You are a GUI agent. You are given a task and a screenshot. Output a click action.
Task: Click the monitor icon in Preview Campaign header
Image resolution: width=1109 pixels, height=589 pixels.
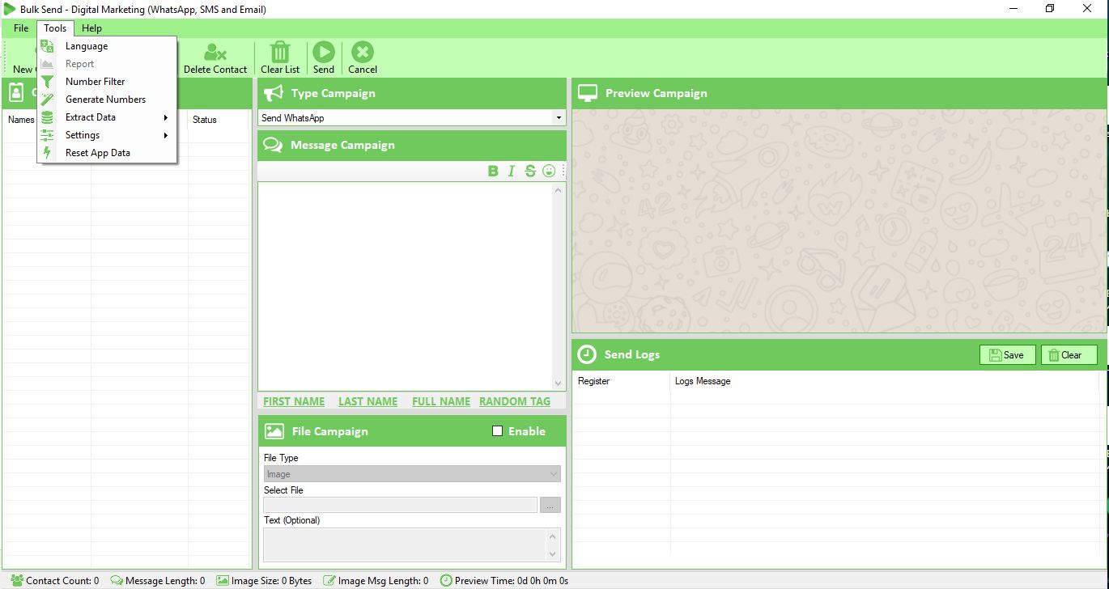587,93
